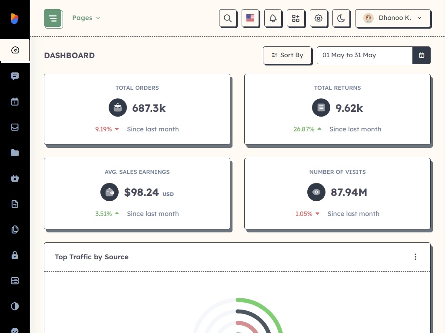Open the inbox icon in sidebar

(x=15, y=127)
